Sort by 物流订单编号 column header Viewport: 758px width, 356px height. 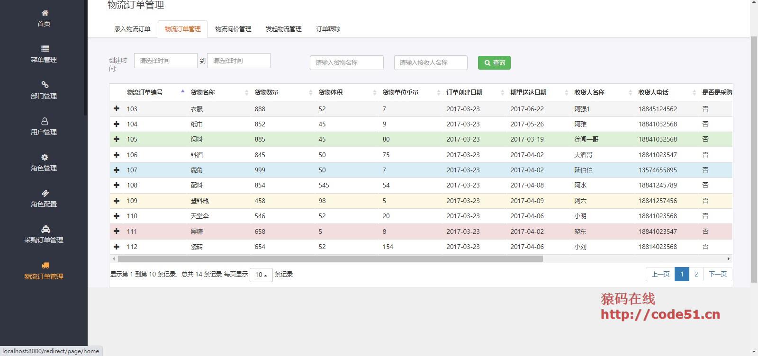(144, 92)
